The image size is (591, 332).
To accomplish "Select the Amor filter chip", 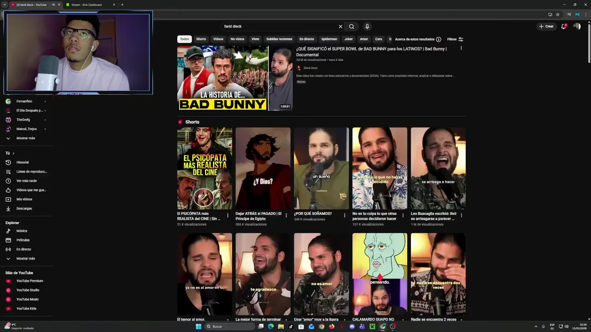I will pyautogui.click(x=364, y=39).
